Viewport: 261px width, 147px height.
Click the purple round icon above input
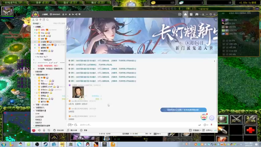[212, 118]
